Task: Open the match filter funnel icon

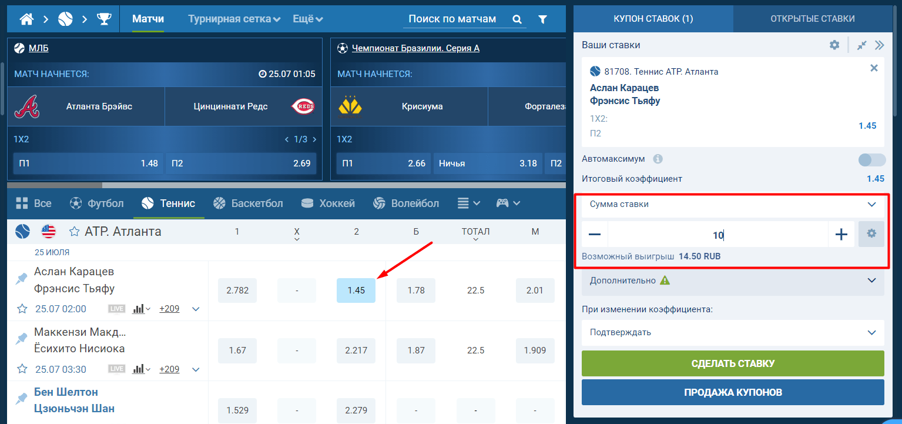Action: [x=542, y=19]
